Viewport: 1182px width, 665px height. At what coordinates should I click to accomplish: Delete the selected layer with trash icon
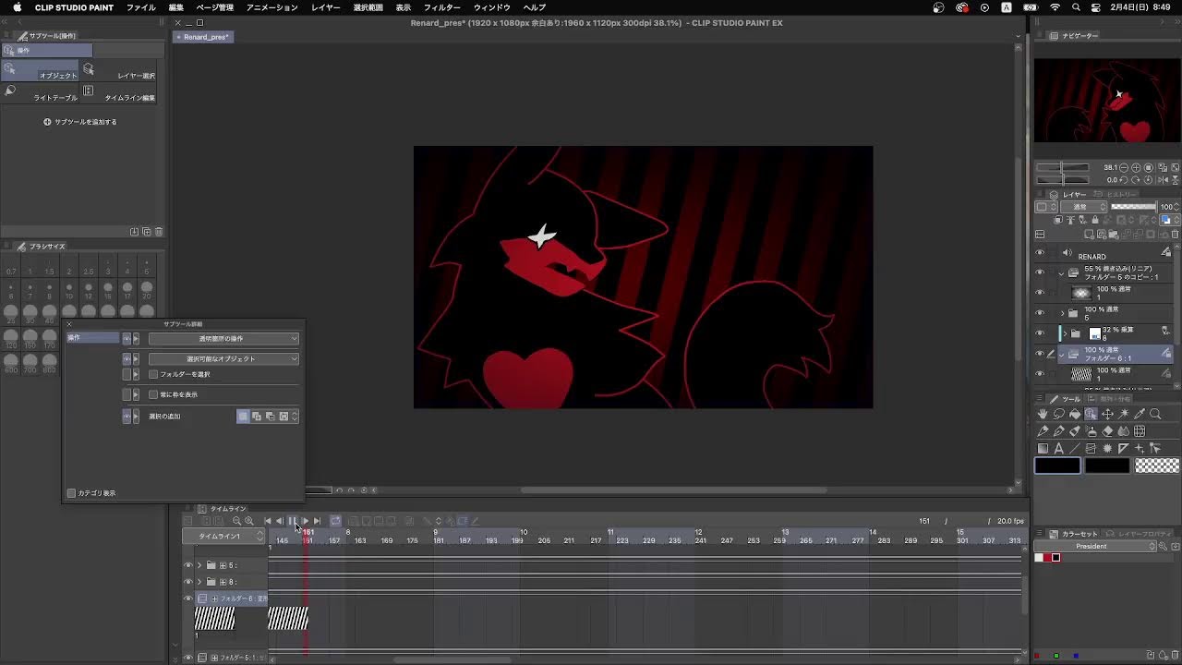coord(1175,234)
